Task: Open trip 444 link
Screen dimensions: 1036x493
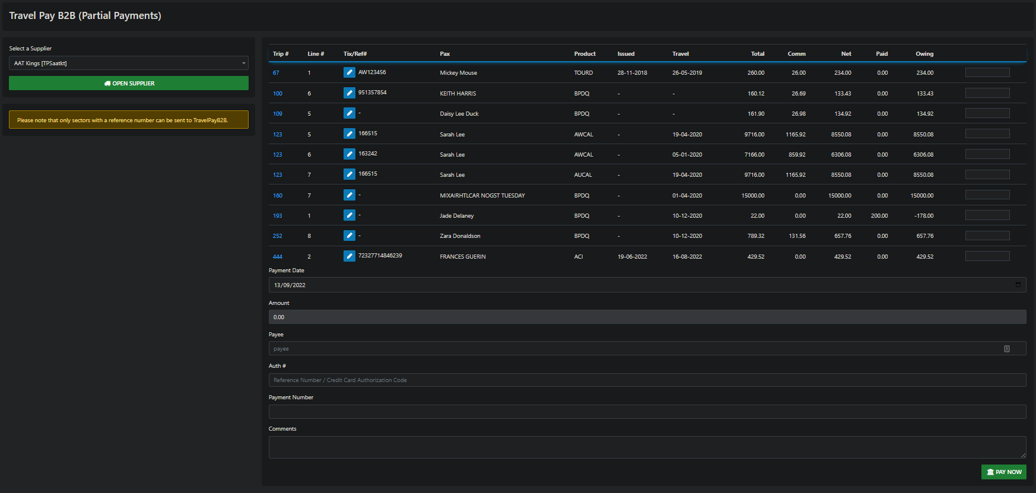Action: click(x=277, y=257)
